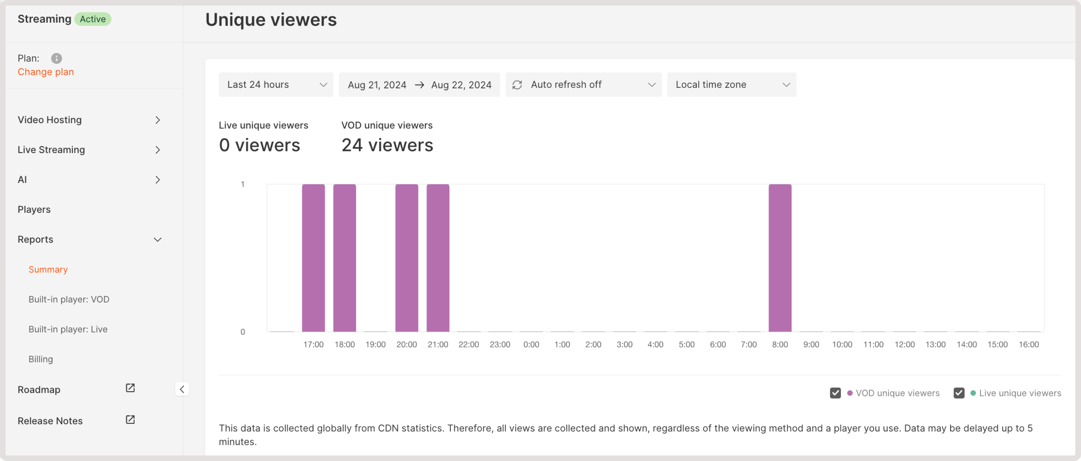Open Roadmap via its external link icon
The image size is (1081, 461).
130,388
